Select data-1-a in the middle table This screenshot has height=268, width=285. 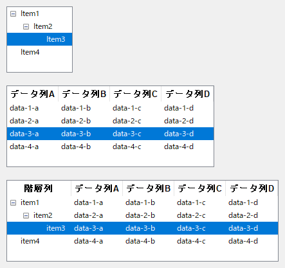(x=24, y=108)
